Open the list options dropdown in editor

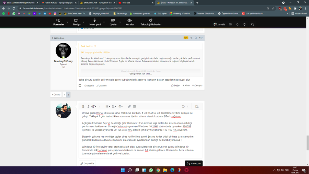tap(108, 106)
